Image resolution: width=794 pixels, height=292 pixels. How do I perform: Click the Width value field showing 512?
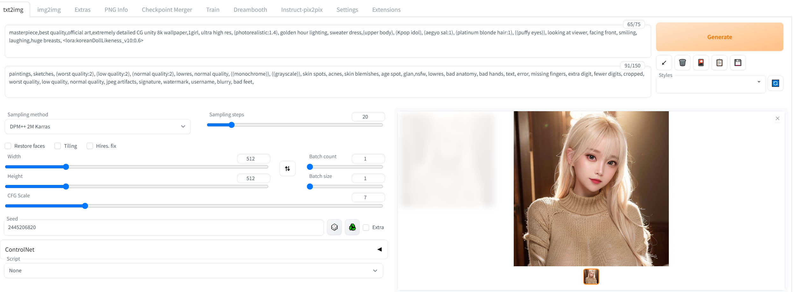pos(254,159)
